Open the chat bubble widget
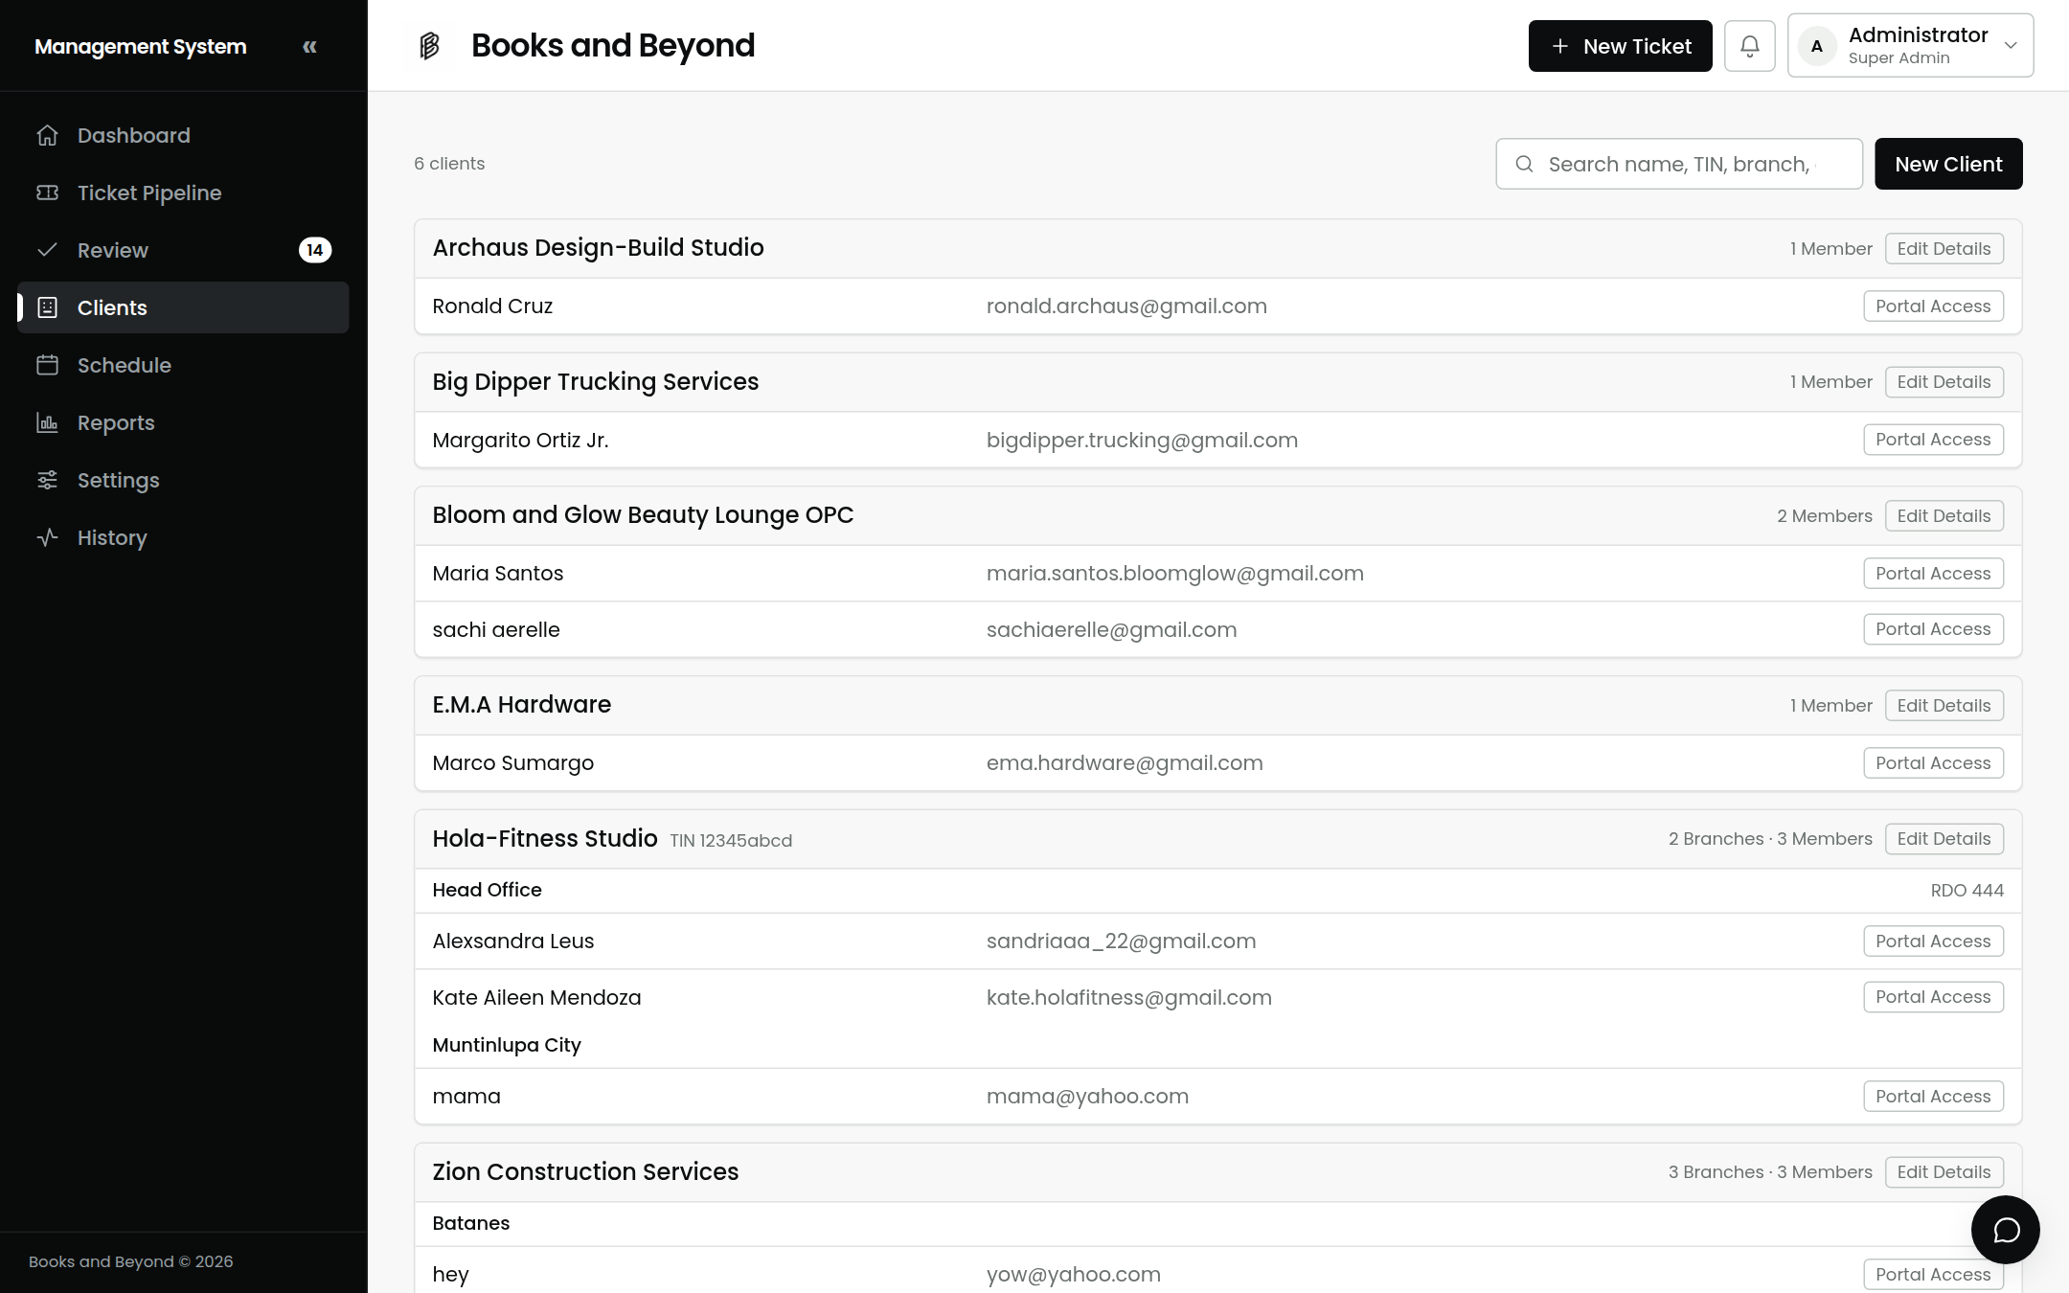This screenshot has height=1293, width=2069. [2006, 1230]
